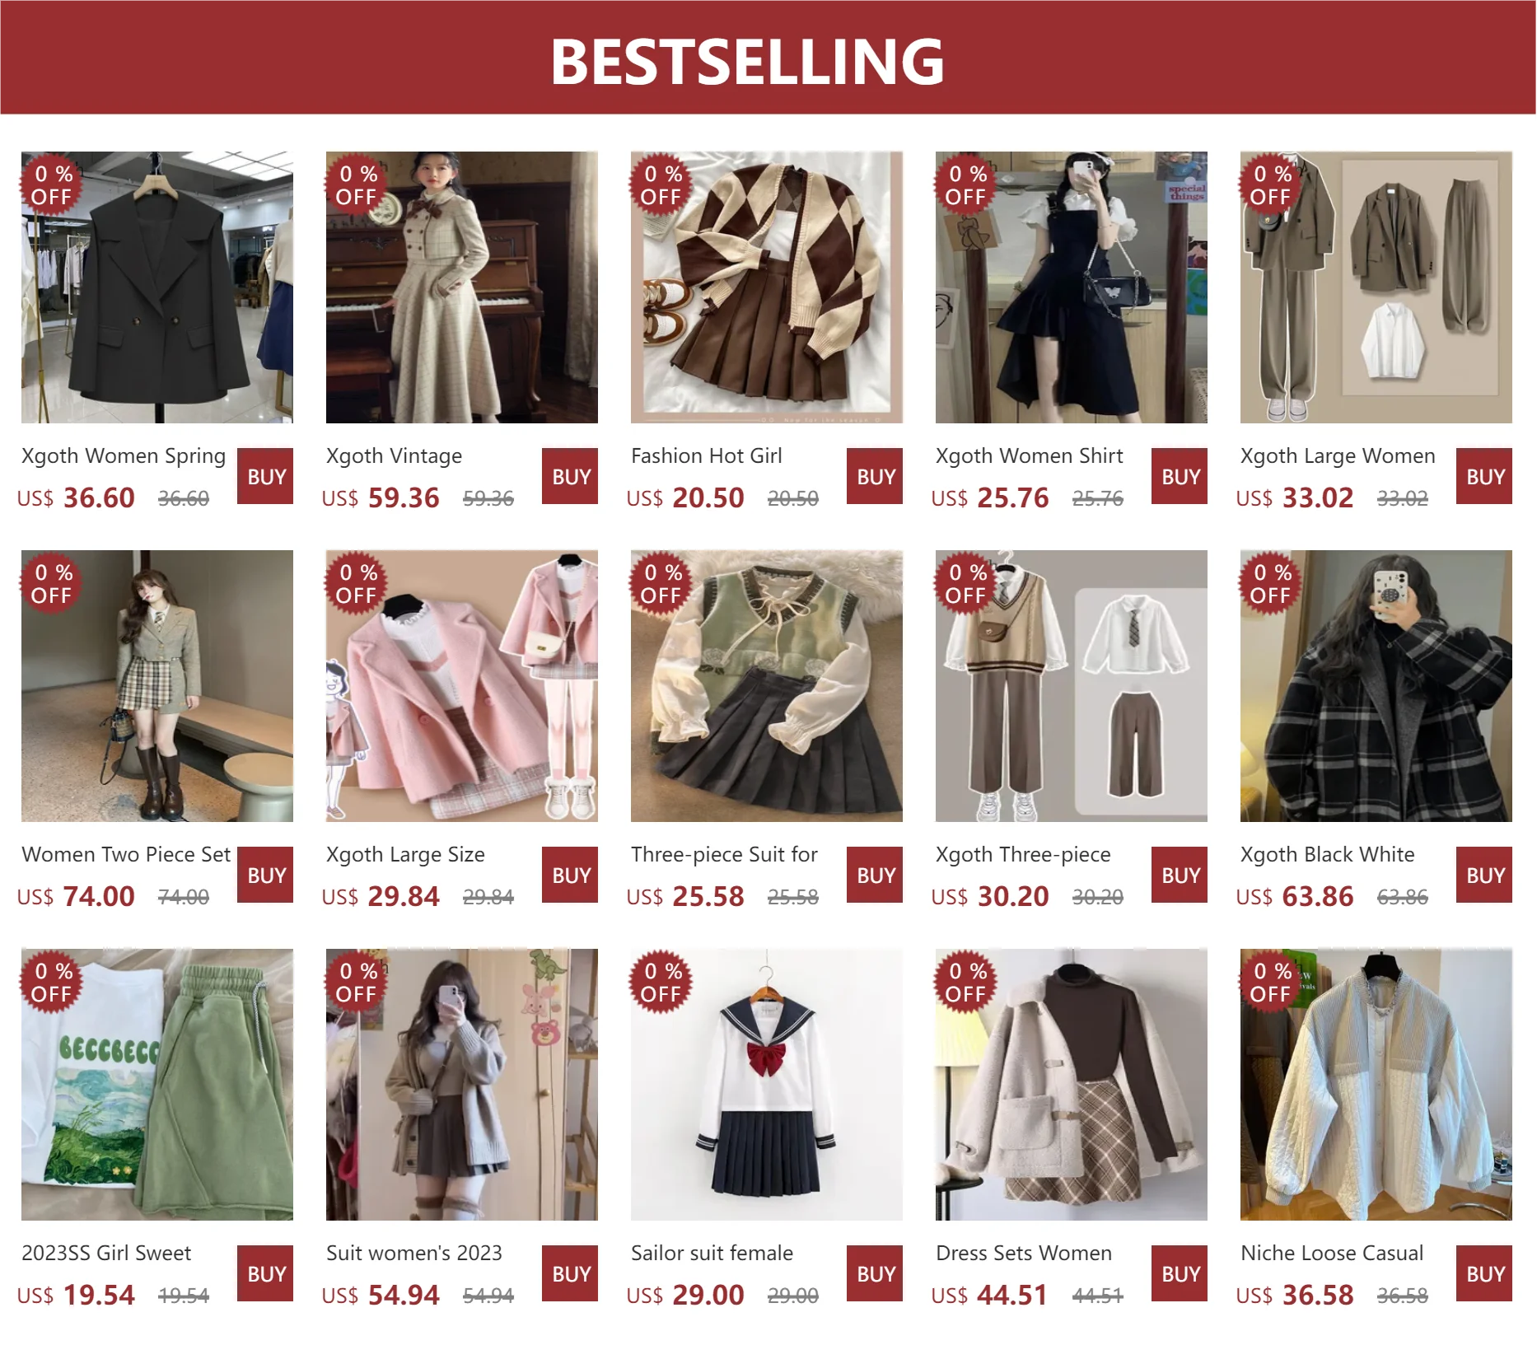Click BUY next to Xgoth Vintage dress
The image size is (1537, 1359).
click(569, 476)
